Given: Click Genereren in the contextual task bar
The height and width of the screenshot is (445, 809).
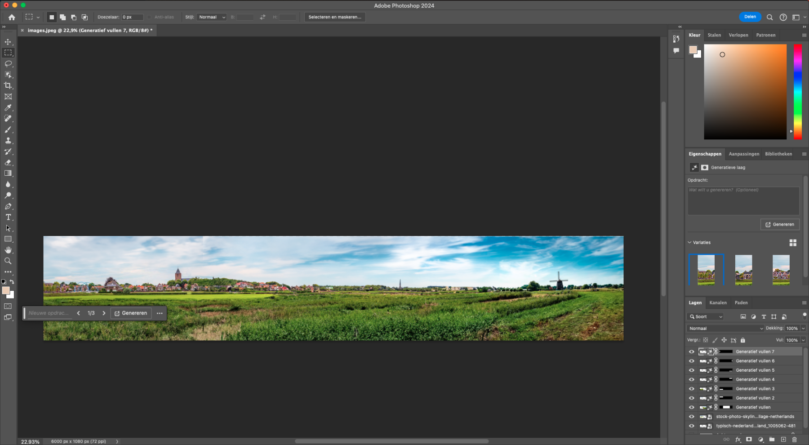Looking at the screenshot, I should 131,313.
